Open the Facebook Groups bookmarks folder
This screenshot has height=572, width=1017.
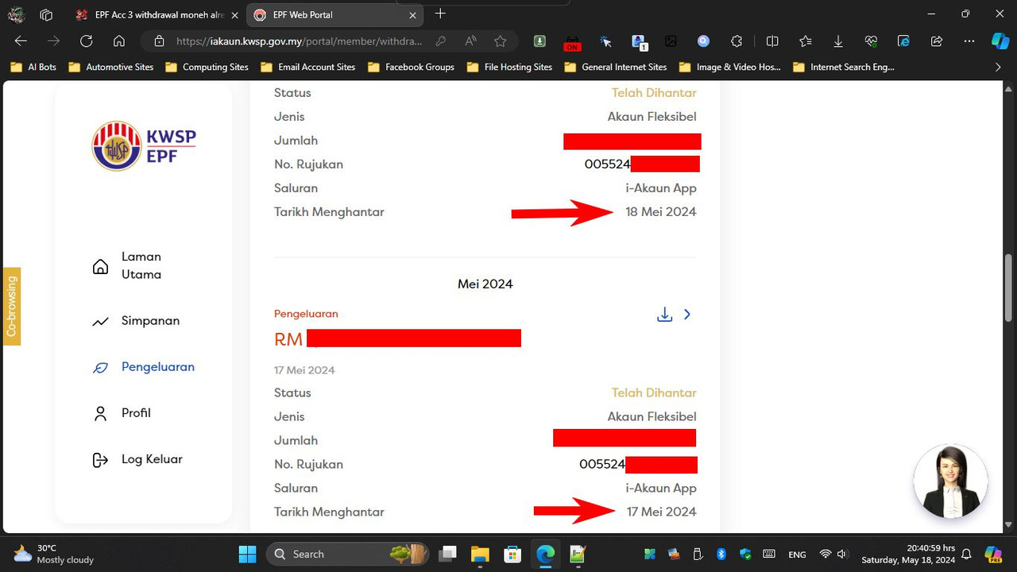pyautogui.click(x=411, y=67)
